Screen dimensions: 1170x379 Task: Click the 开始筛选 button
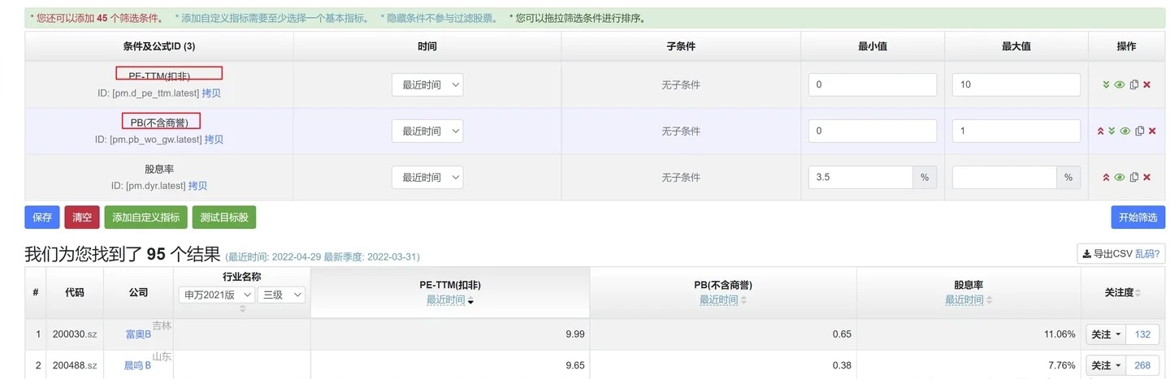tap(1137, 217)
